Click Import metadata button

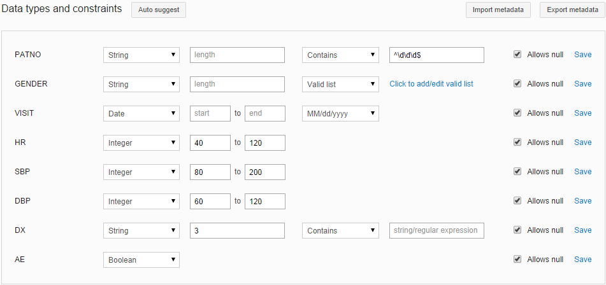pyautogui.click(x=498, y=10)
